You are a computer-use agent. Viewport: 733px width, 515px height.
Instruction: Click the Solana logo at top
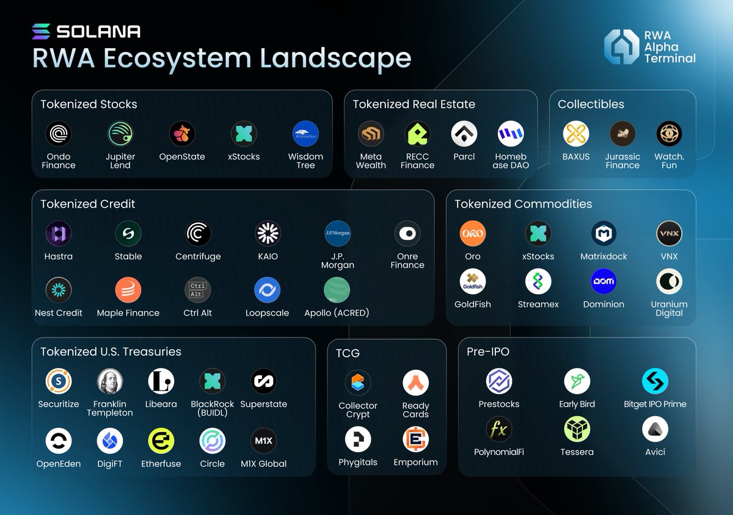[86, 31]
